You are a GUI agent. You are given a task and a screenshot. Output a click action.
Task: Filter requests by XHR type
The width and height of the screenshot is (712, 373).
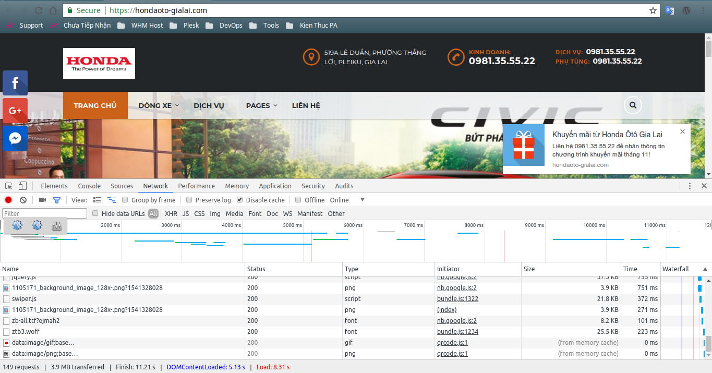(171, 213)
